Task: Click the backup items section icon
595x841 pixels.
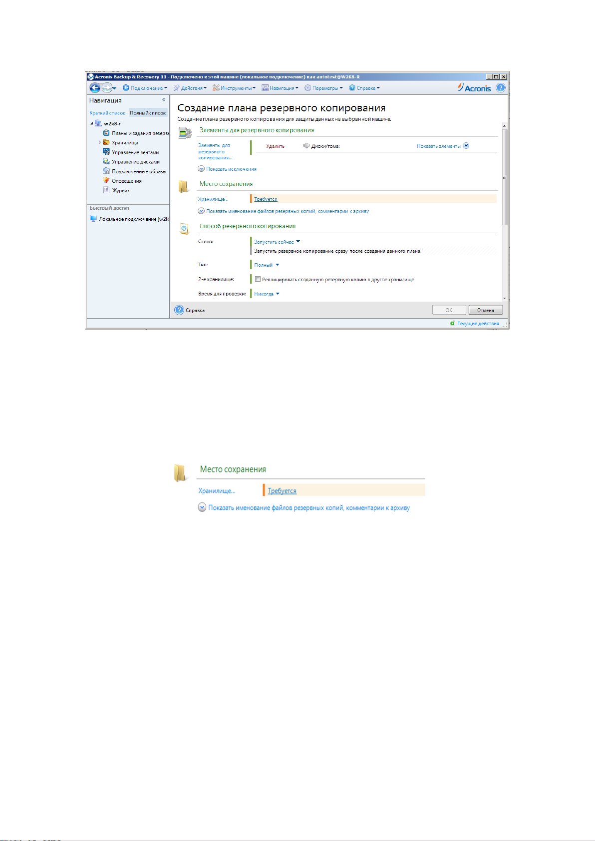Action: (185, 133)
